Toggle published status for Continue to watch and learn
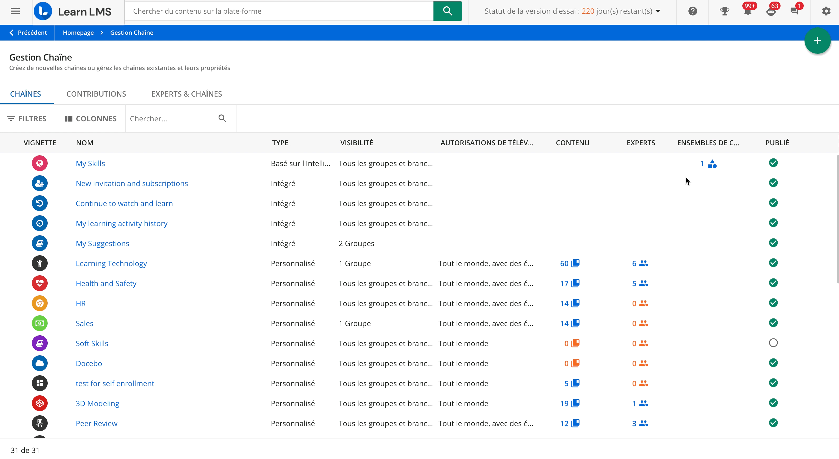The image size is (839, 459). [x=773, y=202]
